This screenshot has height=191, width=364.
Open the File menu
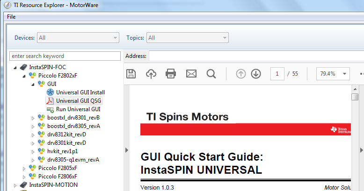11,17
